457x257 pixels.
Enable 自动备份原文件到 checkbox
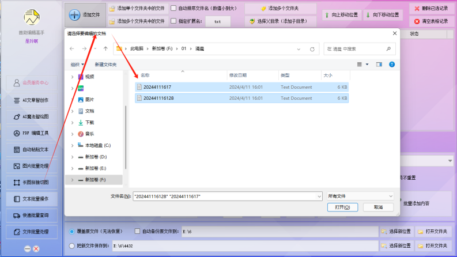(137, 232)
